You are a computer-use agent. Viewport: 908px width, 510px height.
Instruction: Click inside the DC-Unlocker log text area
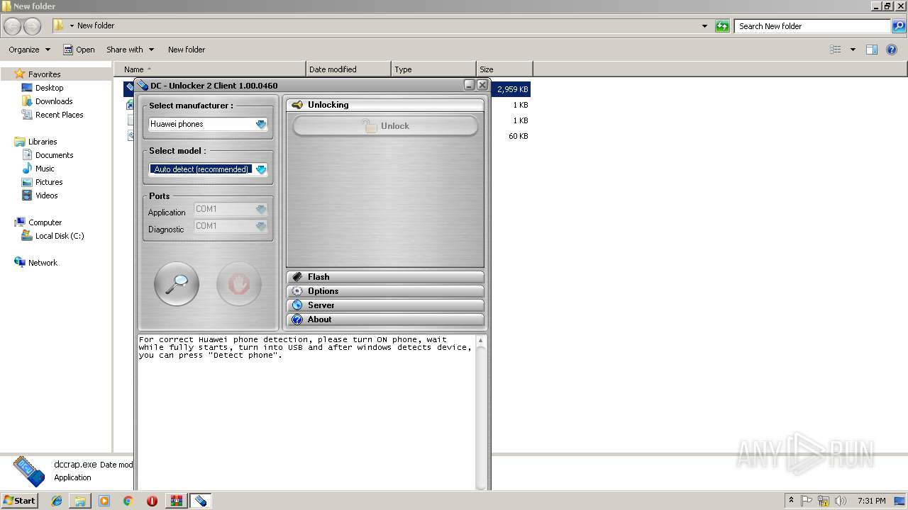306,412
